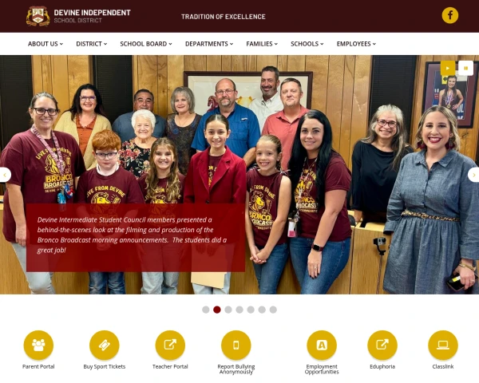Click the Devine ISD crest logo
The height and width of the screenshot is (383, 479).
click(x=38, y=16)
